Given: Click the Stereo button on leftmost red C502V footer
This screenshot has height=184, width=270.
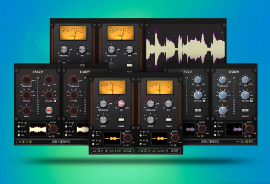Looking at the screenshot, I should [67, 142].
